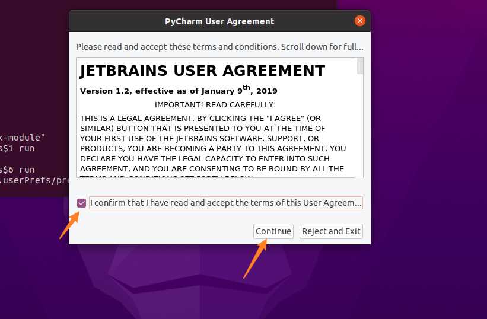
Task: Click the "JETBRAINS USER AGREEMENT" heading
Action: click(202, 71)
